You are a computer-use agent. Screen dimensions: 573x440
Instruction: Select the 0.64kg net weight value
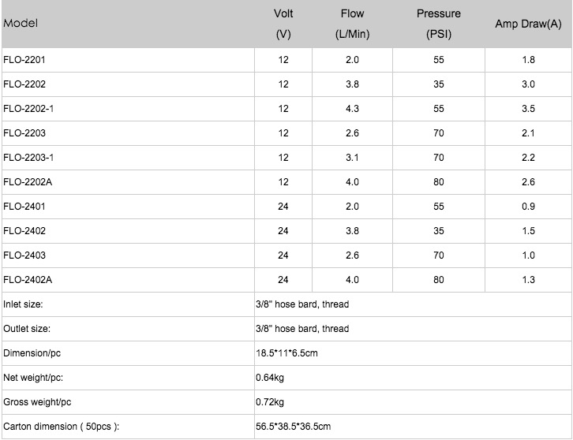point(270,378)
